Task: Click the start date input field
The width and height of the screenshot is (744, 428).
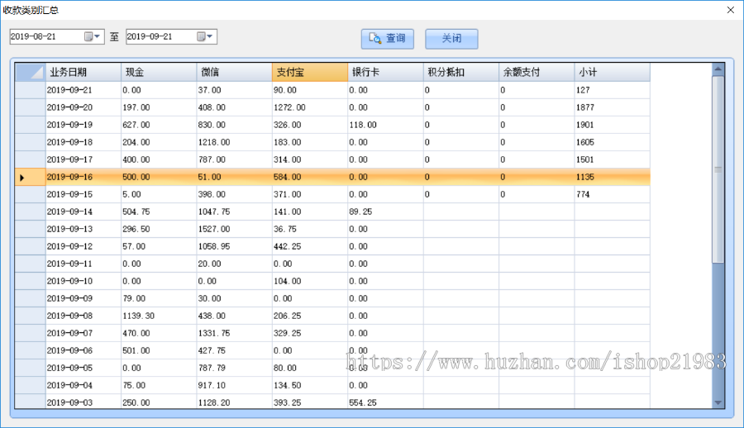Action: (45, 36)
